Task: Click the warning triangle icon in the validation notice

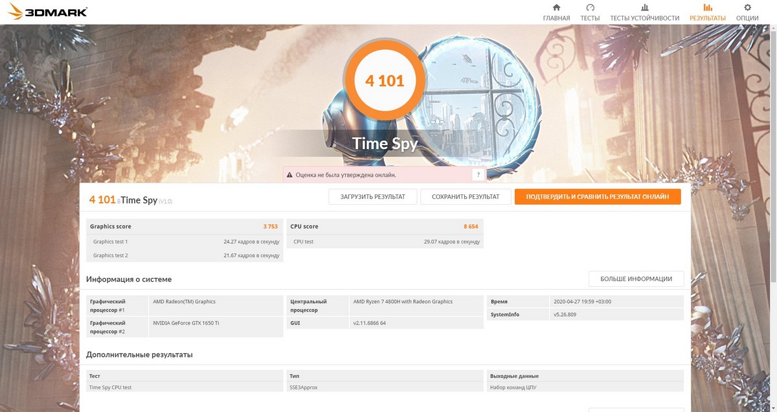Action: [x=289, y=175]
